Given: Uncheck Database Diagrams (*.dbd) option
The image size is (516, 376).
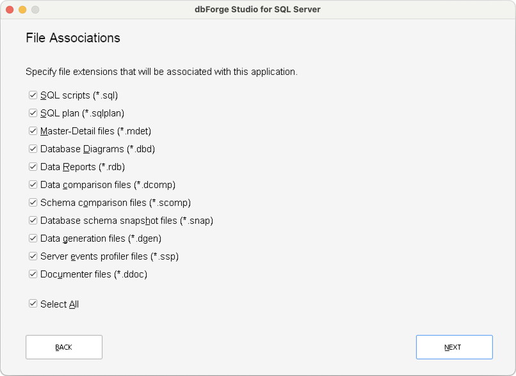Looking at the screenshot, I should point(33,148).
